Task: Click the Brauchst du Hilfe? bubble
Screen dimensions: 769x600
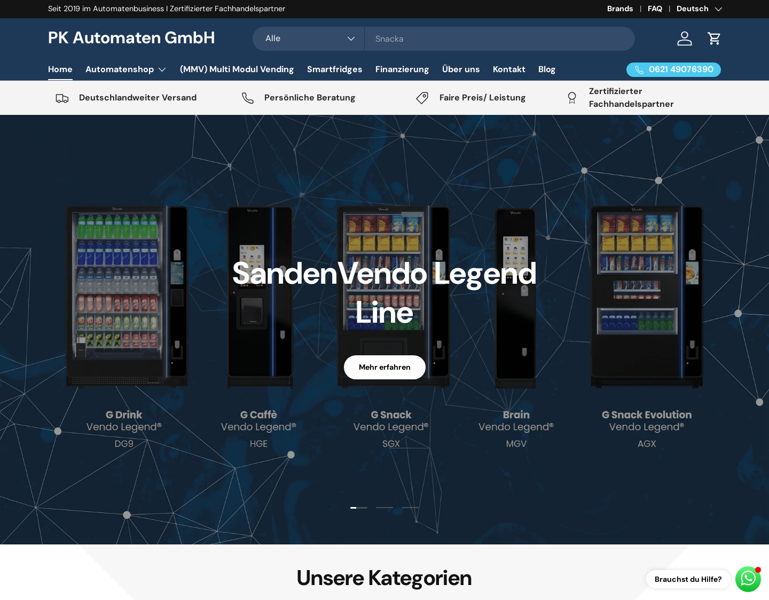Action: 688,579
